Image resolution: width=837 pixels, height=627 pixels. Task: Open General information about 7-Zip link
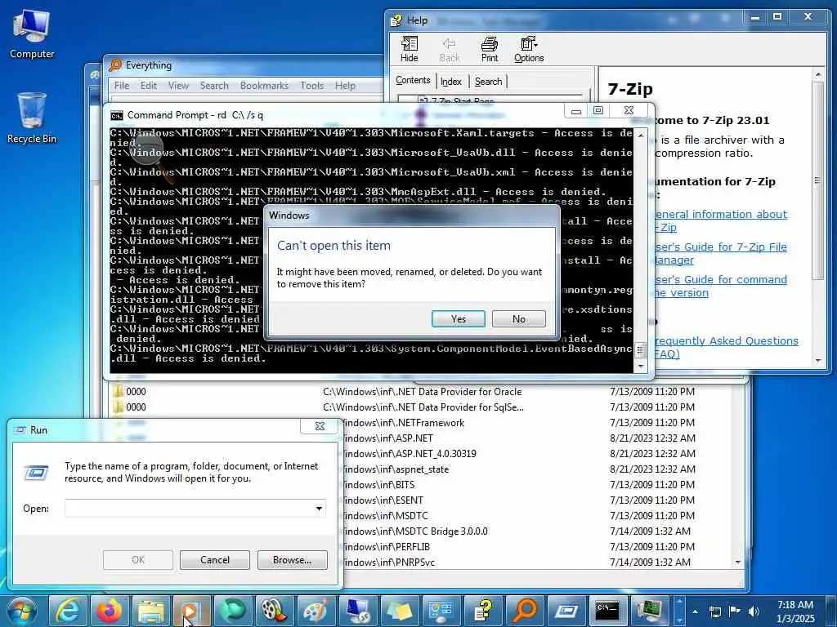(x=721, y=220)
